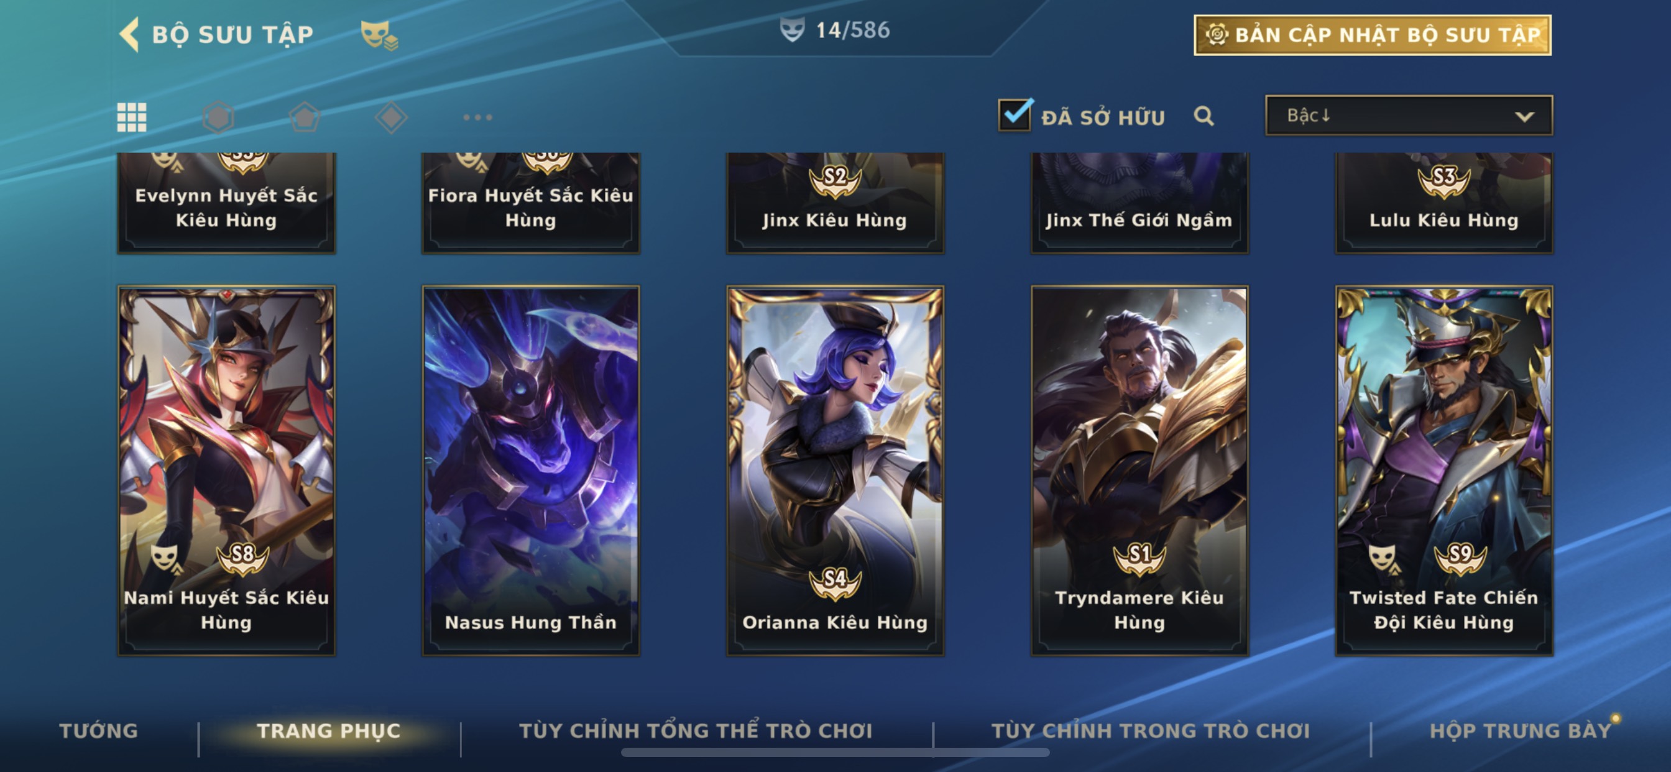Open the search magnifier icon
The image size is (1671, 772).
click(x=1204, y=116)
